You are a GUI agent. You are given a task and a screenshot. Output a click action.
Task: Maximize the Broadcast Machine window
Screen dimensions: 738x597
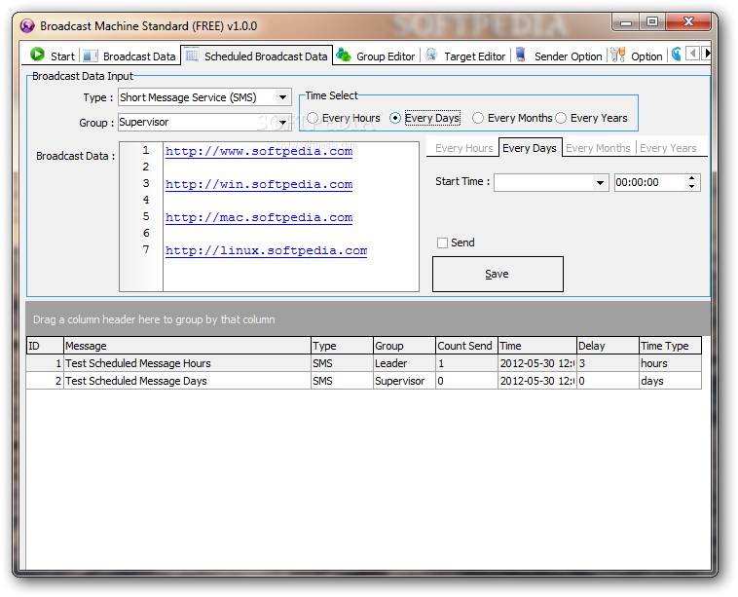(x=652, y=22)
